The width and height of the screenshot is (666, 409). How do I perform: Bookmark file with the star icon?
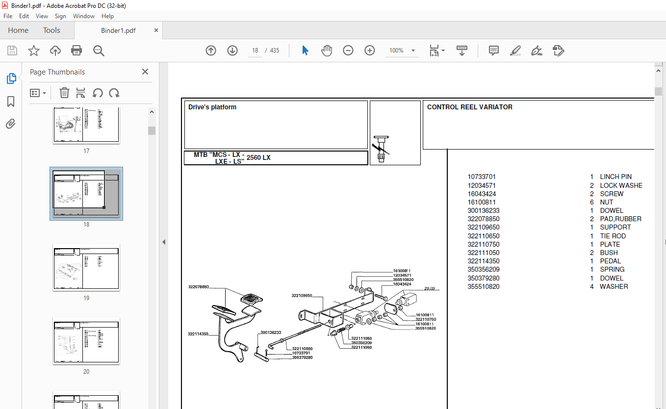[33, 51]
